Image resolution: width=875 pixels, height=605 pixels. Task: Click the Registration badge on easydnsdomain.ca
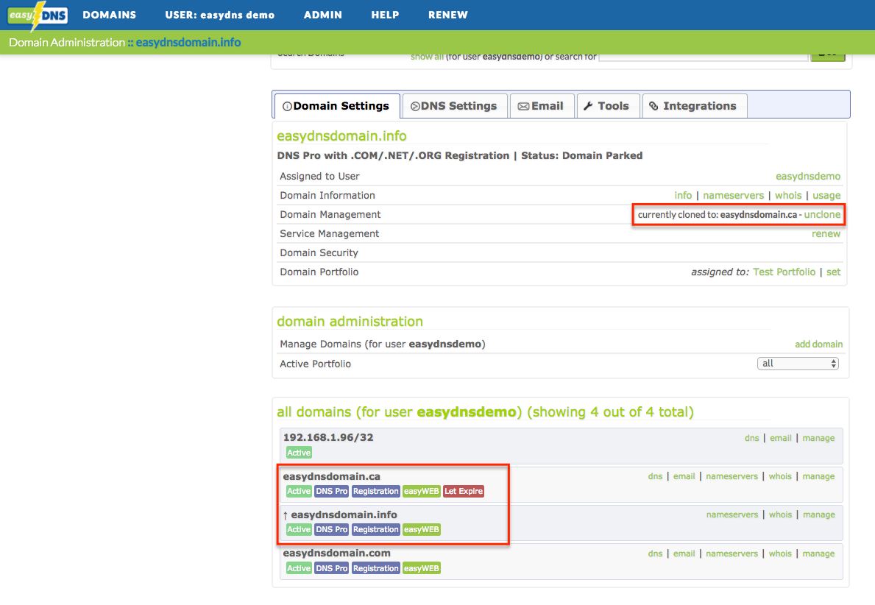coord(375,491)
